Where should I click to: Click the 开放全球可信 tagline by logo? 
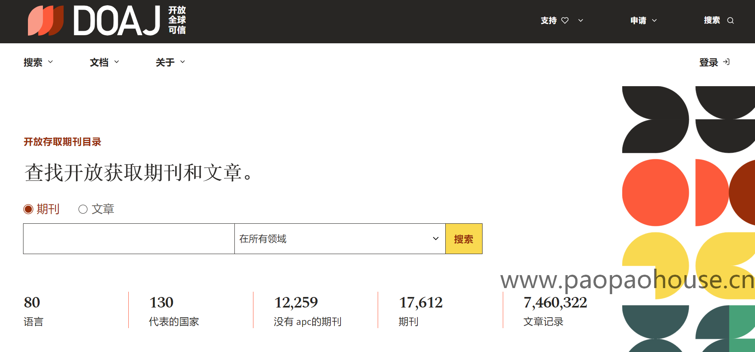pyautogui.click(x=177, y=20)
